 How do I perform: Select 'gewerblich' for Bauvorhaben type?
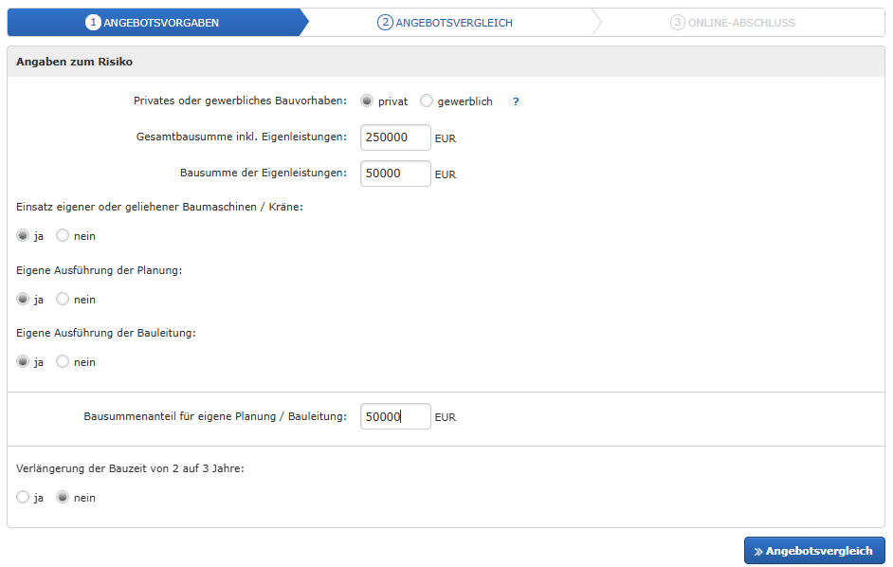[x=426, y=101]
